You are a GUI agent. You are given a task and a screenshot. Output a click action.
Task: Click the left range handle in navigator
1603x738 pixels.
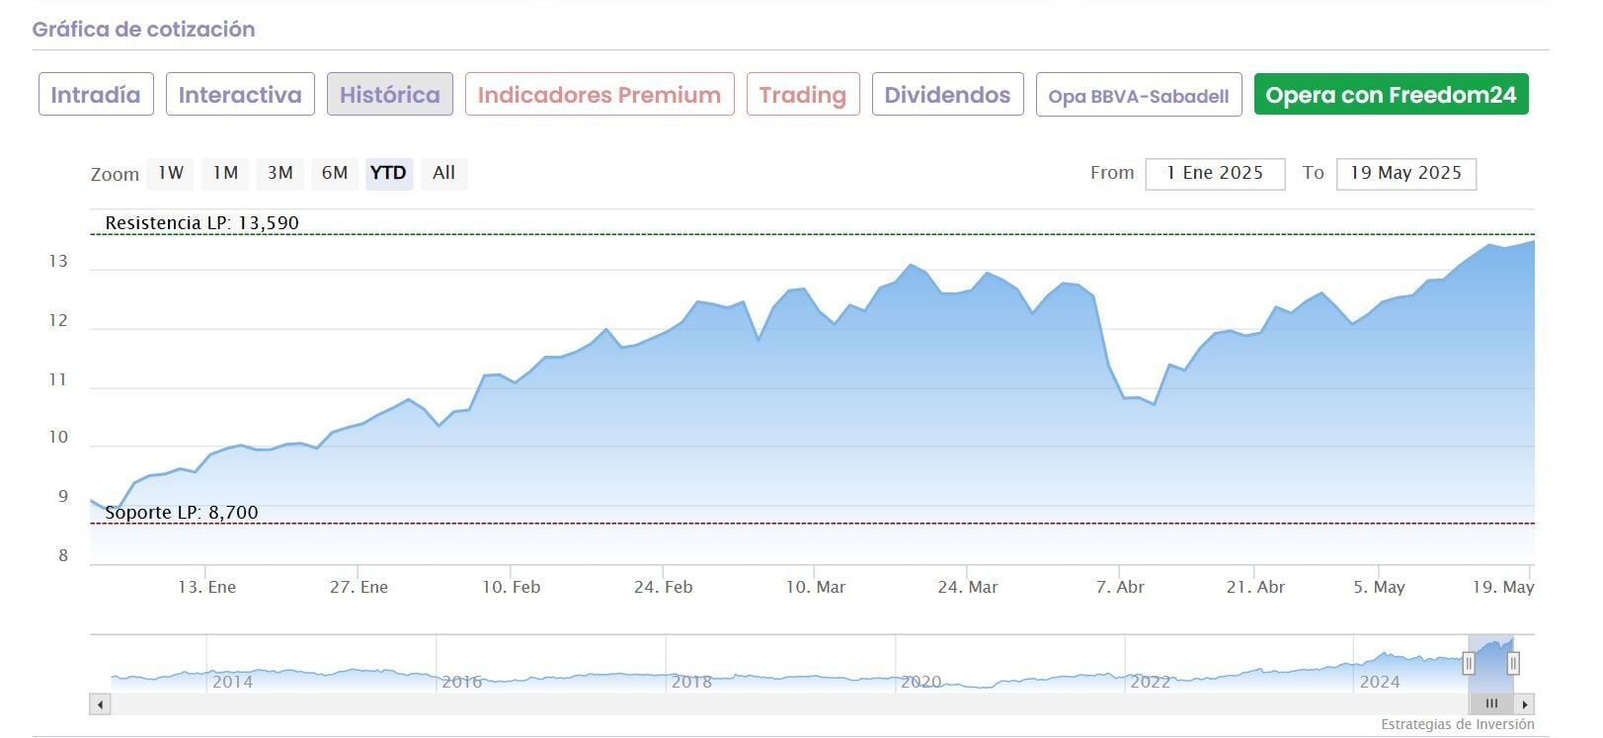pos(1469,664)
